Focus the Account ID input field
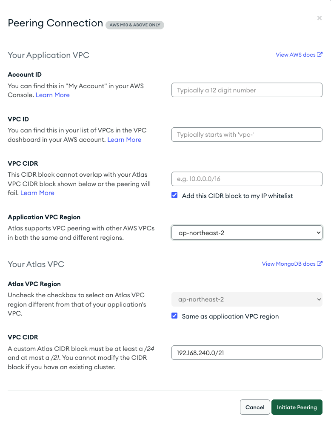The width and height of the screenshot is (331, 425). (247, 90)
